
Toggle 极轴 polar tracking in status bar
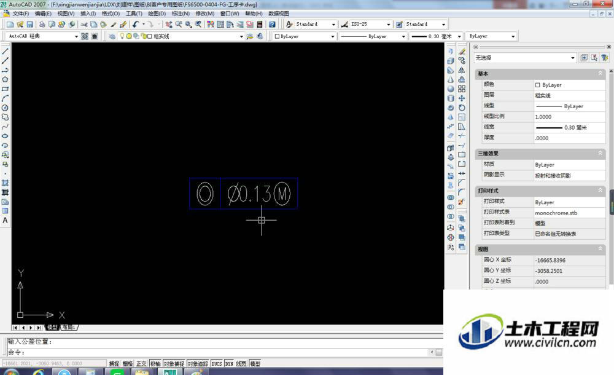pyautogui.click(x=155, y=363)
